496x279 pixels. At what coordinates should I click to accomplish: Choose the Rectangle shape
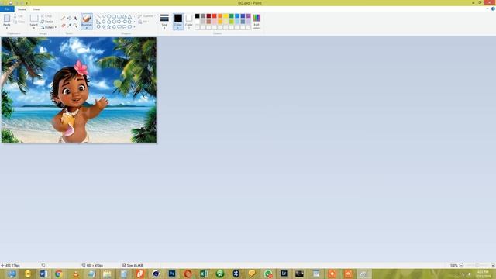114,16
